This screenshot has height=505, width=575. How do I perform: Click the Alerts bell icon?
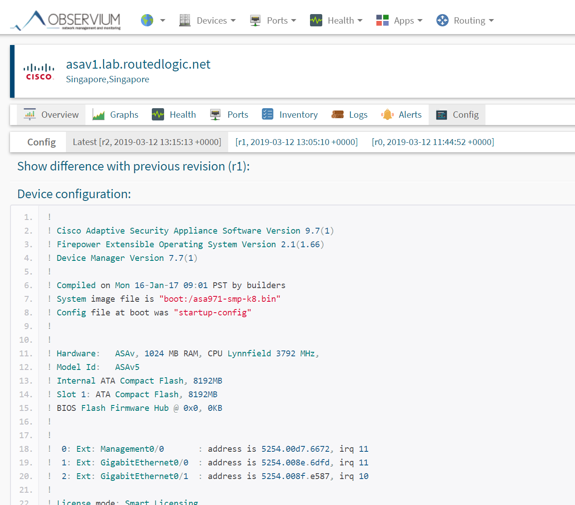click(387, 115)
